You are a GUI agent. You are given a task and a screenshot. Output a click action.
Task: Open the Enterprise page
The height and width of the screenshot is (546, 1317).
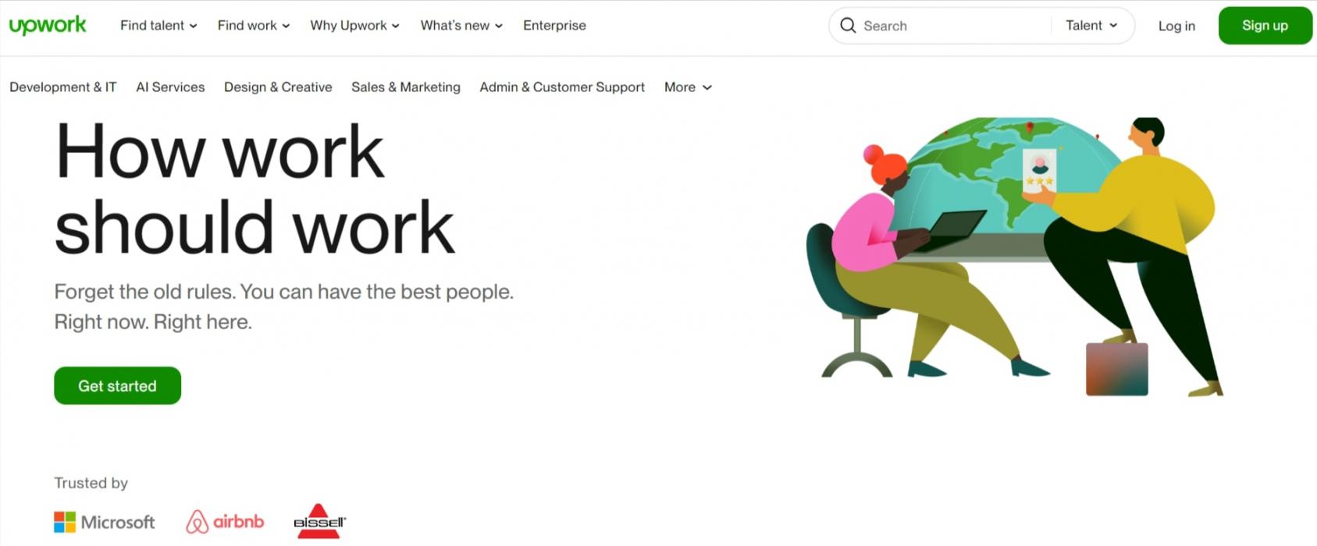point(554,26)
